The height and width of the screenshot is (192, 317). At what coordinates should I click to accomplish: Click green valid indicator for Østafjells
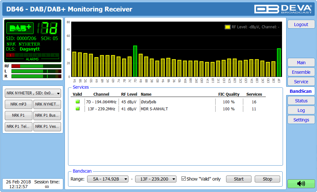[77, 102]
